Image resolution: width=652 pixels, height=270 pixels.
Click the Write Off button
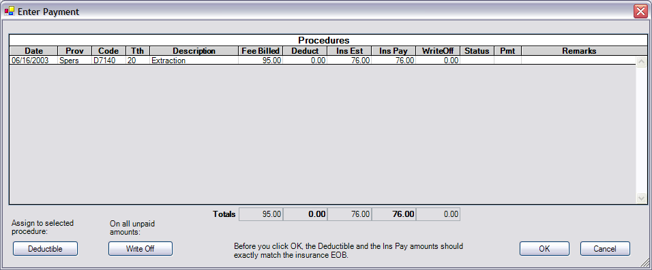(x=140, y=249)
